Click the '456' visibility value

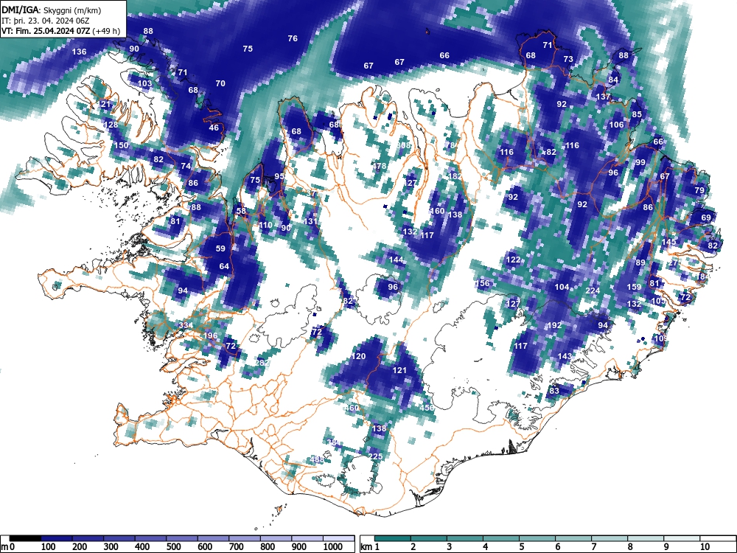click(x=427, y=407)
